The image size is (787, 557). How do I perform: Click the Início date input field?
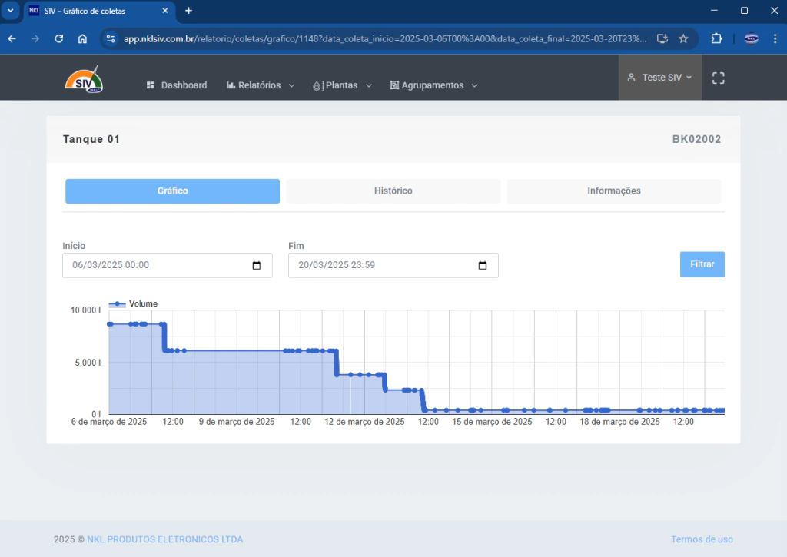click(x=154, y=266)
